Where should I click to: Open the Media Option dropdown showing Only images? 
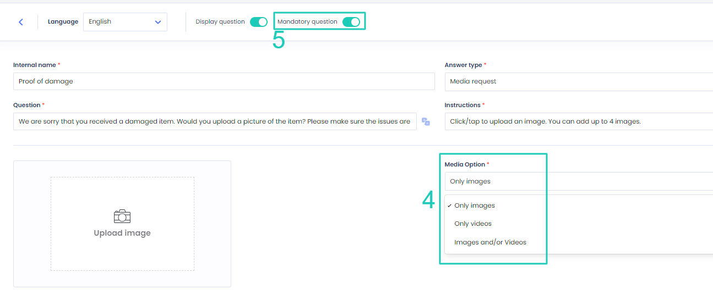tap(579, 181)
